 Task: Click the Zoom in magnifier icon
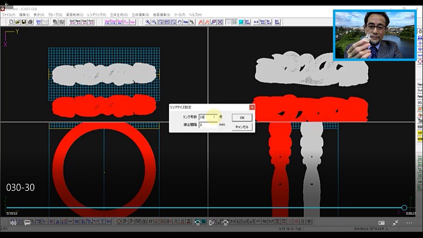pos(148,22)
